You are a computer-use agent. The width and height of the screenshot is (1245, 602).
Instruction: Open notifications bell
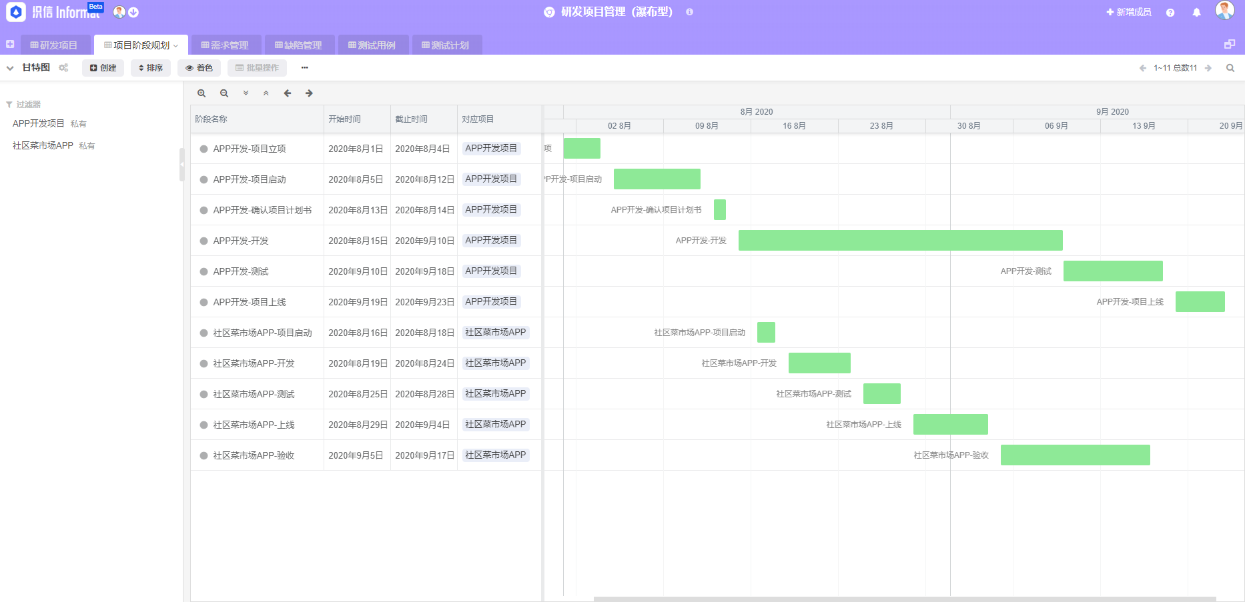click(1196, 13)
